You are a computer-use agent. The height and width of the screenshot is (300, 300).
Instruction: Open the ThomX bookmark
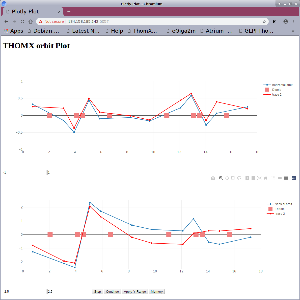click(x=143, y=31)
